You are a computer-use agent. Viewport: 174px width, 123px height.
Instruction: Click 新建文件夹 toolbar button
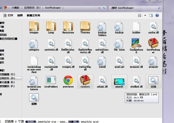pyautogui.click(x=34, y=15)
